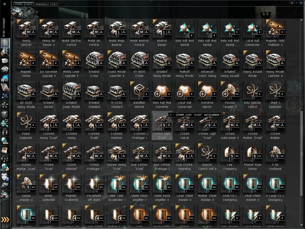This screenshot has height=229, width=305.
Task: Open the calculator sidebar icon
Action: [5, 168]
